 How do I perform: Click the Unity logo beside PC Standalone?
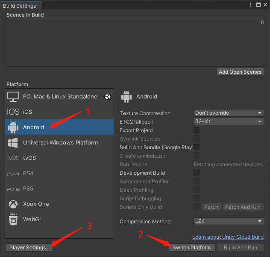point(107,97)
